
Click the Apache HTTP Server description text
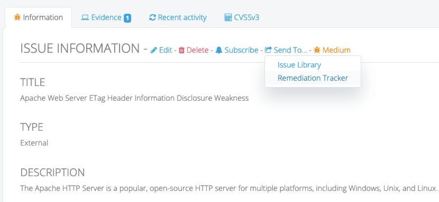(x=228, y=188)
